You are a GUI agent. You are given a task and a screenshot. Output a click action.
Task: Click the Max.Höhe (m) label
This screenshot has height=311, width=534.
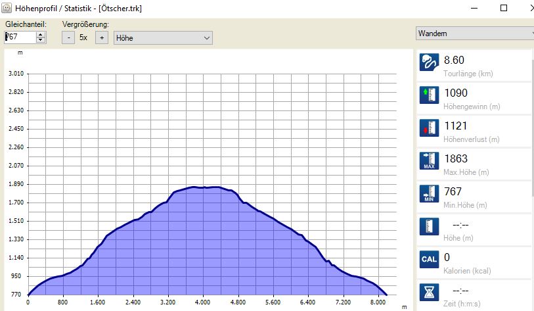[466, 172]
